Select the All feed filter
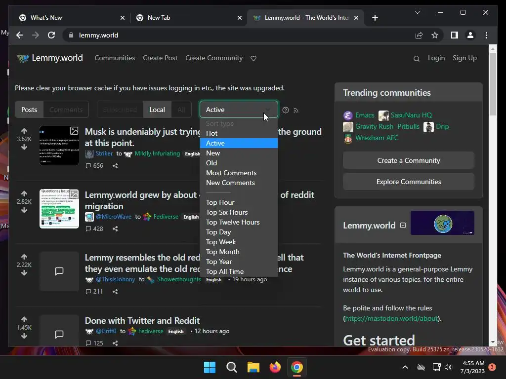This screenshot has height=379, width=506. (x=181, y=110)
